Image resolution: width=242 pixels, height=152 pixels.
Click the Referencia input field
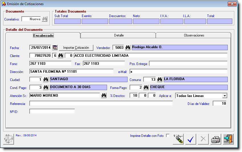[101, 104]
